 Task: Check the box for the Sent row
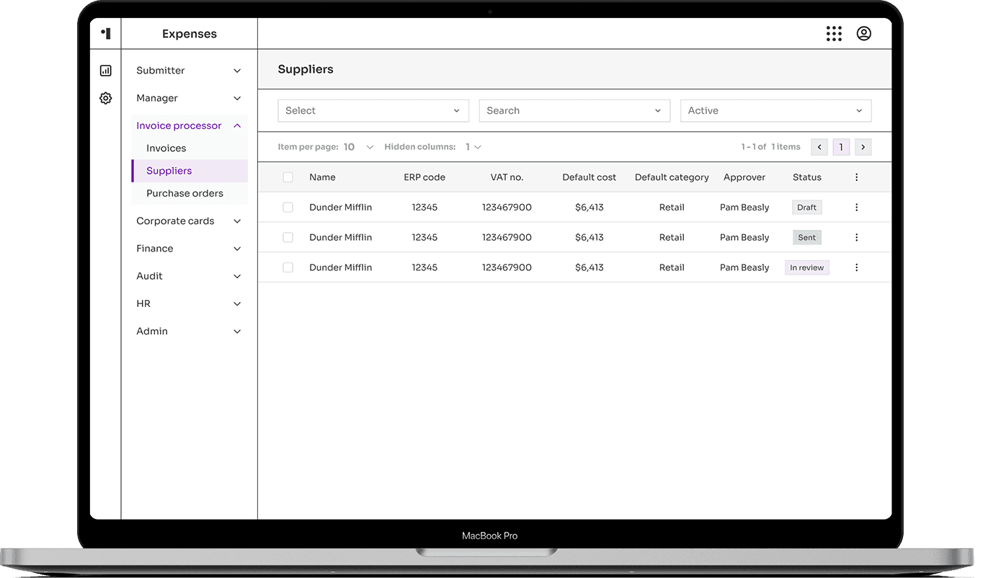click(288, 238)
